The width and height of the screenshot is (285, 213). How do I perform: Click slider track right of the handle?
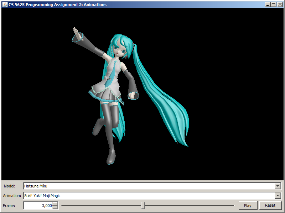[x=189, y=206]
